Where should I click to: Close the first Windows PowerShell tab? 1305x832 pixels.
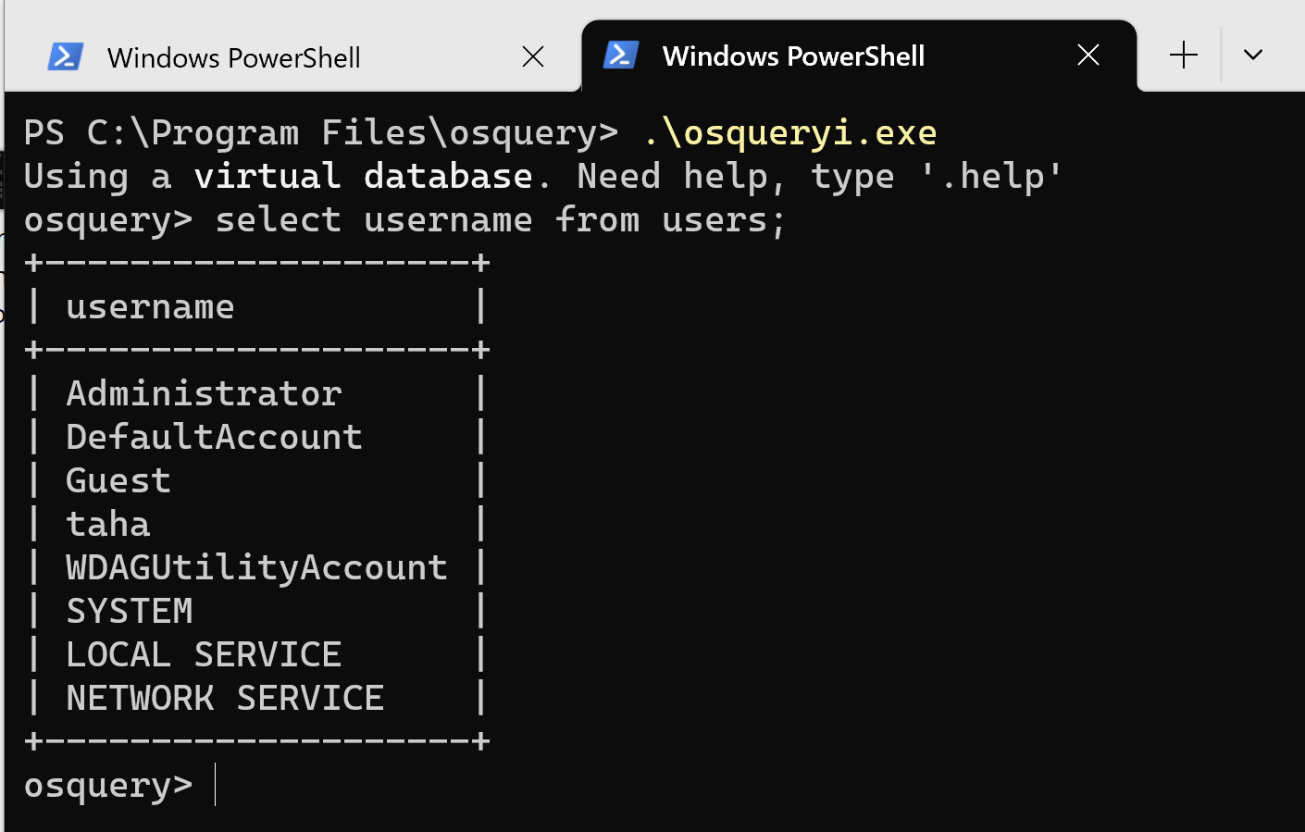pyautogui.click(x=533, y=57)
